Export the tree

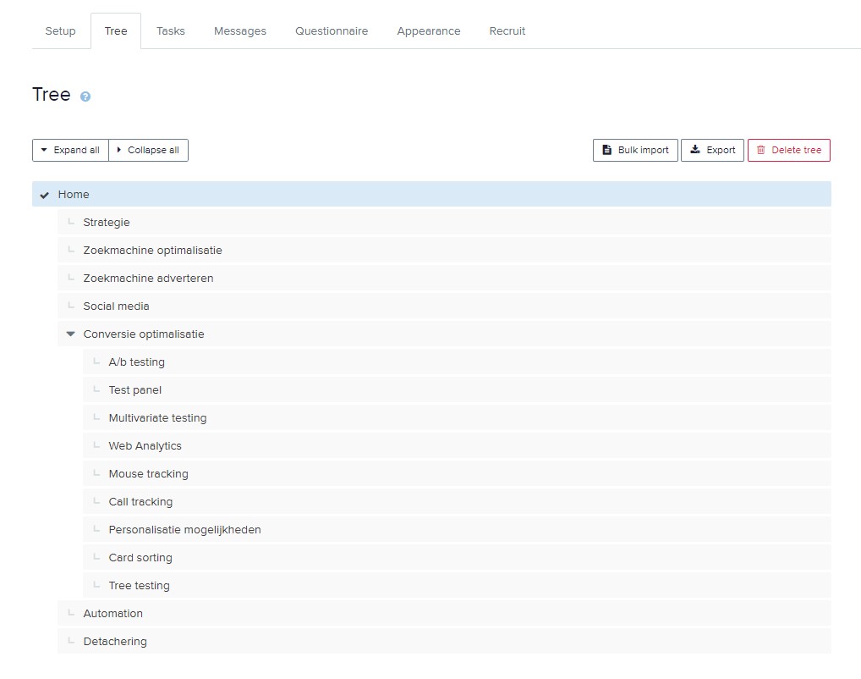point(712,150)
